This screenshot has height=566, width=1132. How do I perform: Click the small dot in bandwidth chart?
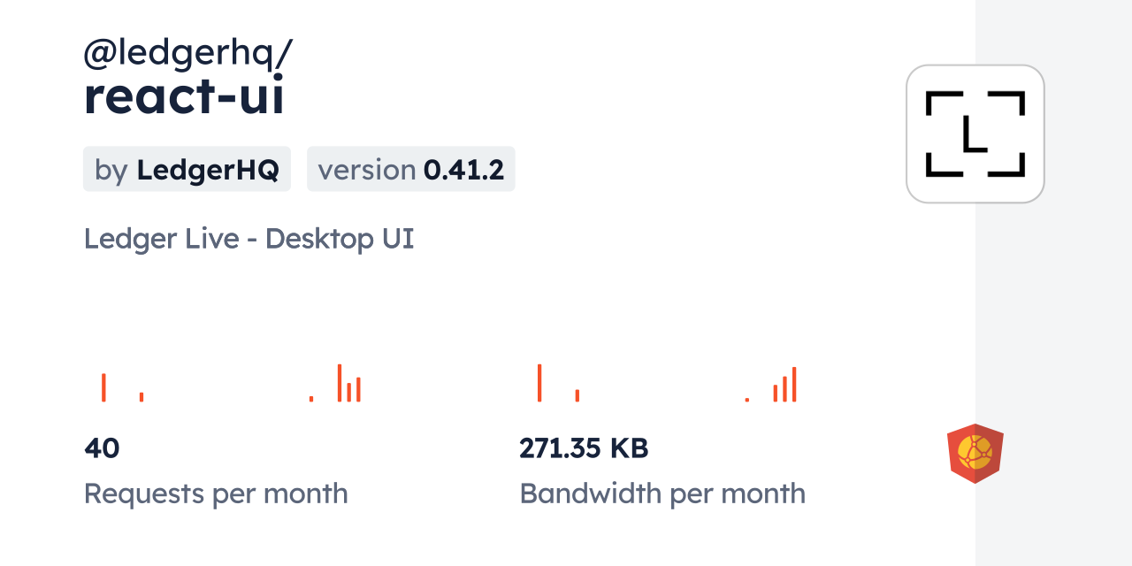coord(747,400)
